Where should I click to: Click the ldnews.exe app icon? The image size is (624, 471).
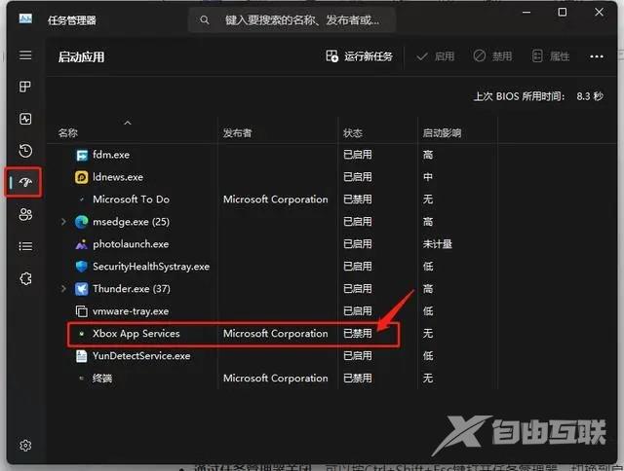click(x=82, y=177)
